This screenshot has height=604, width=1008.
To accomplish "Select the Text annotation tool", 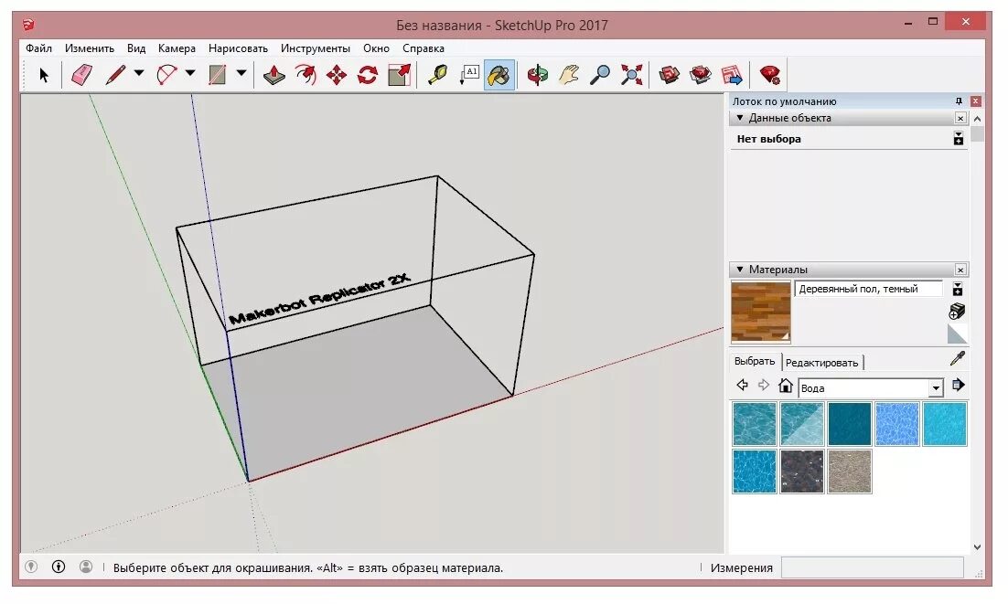I will (x=470, y=73).
